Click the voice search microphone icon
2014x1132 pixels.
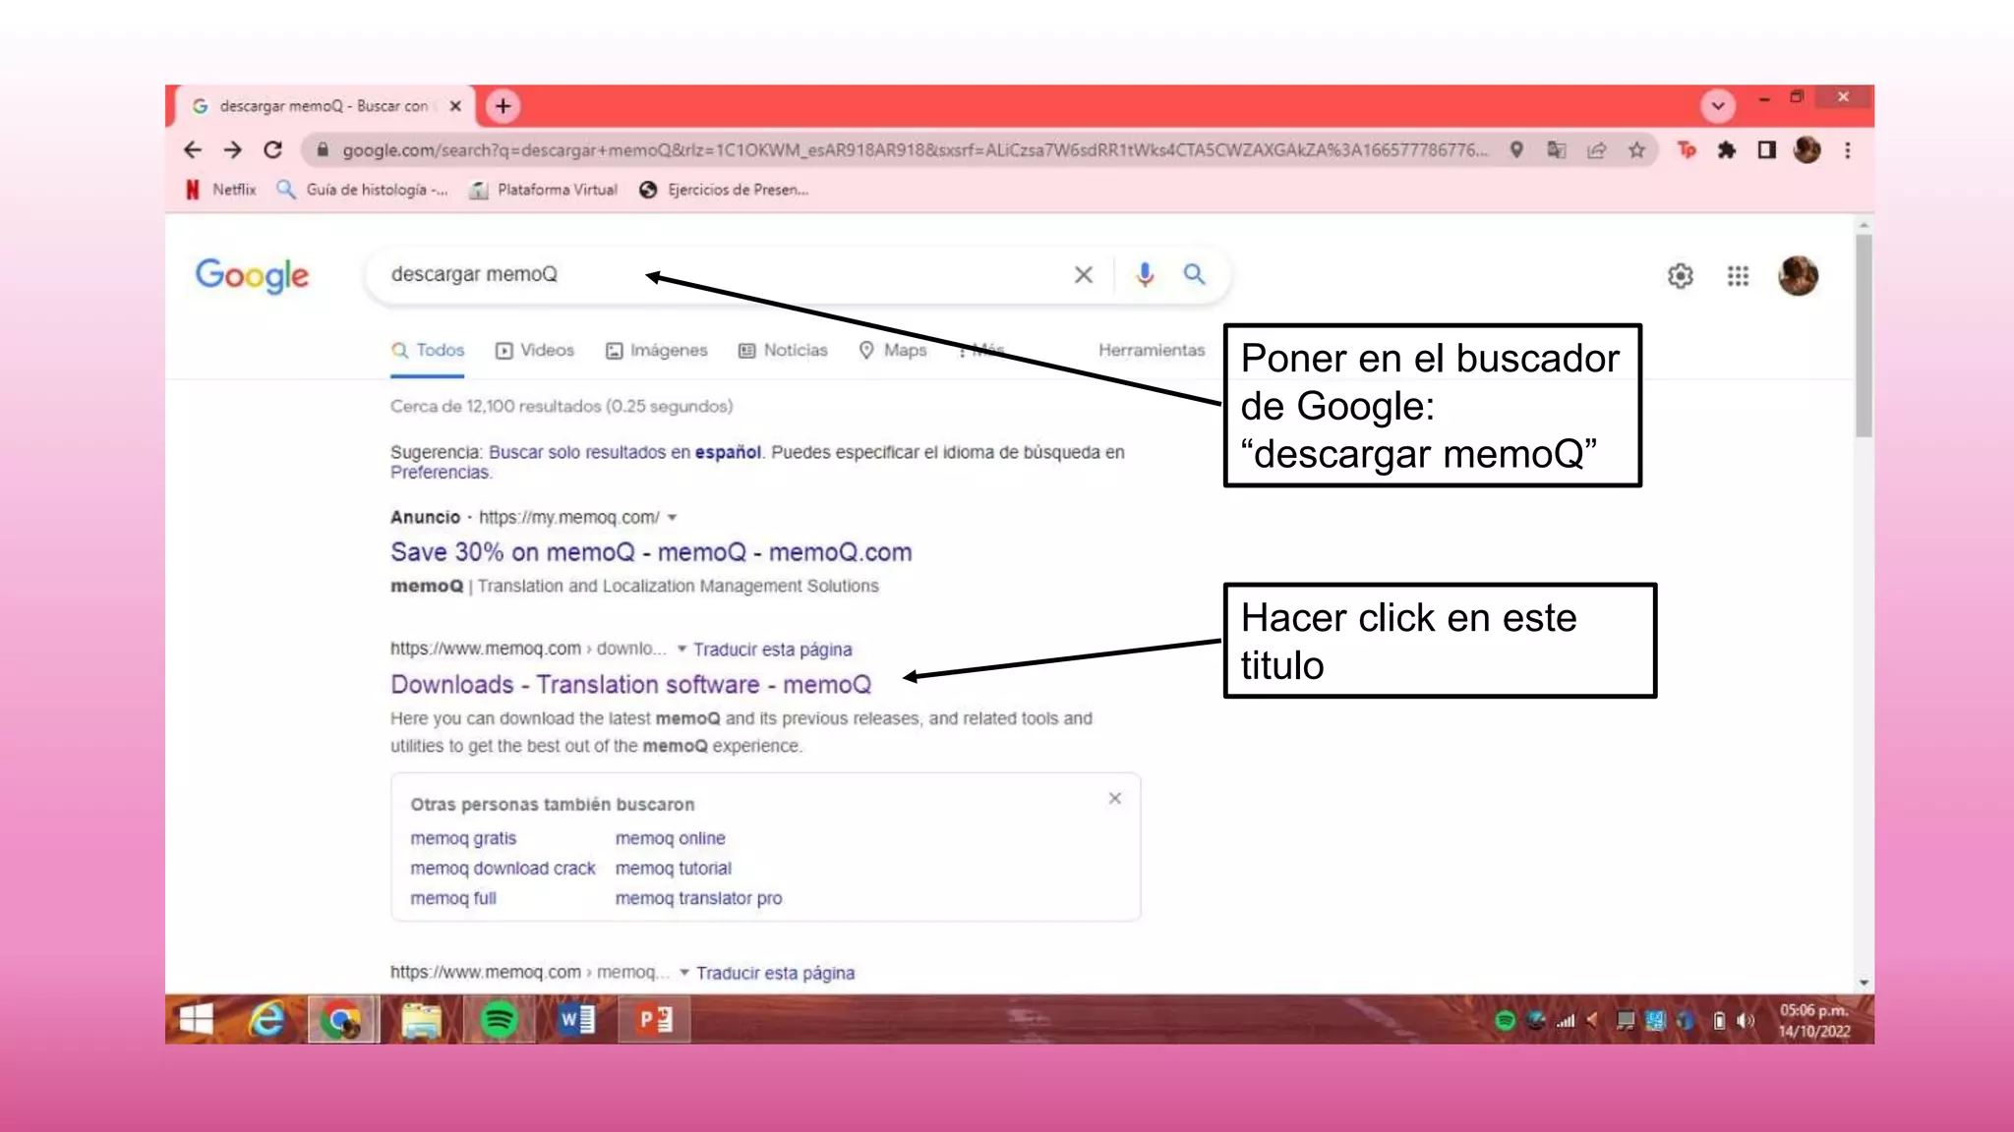tap(1144, 274)
